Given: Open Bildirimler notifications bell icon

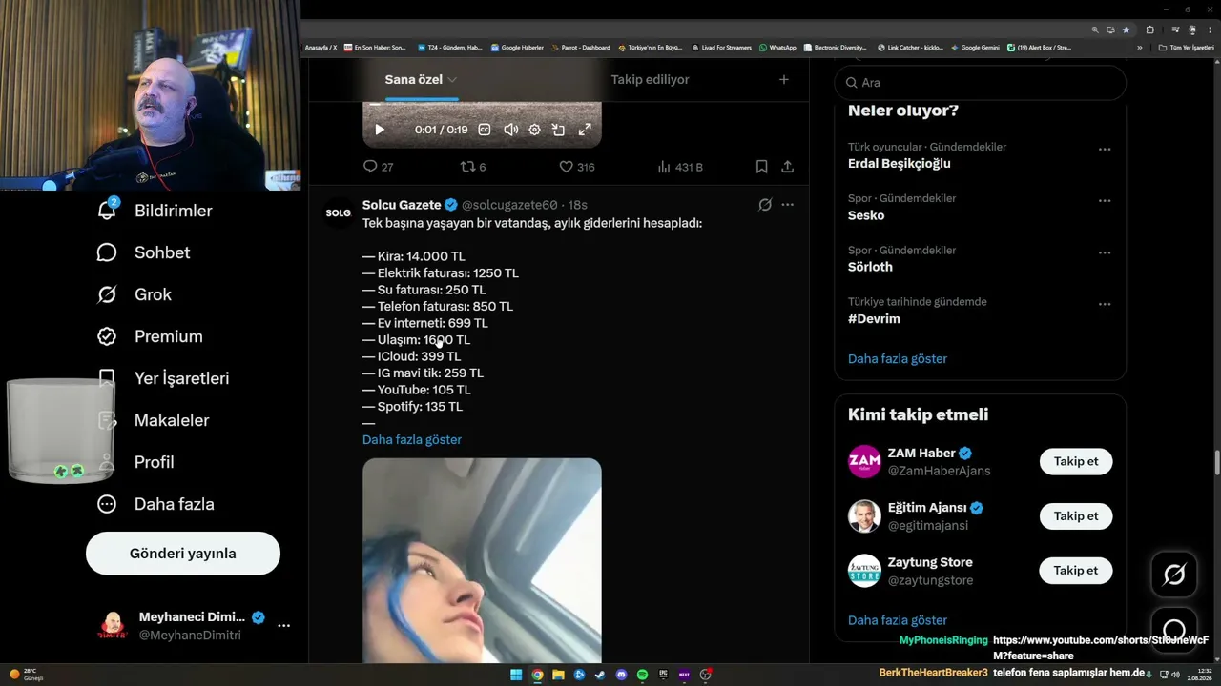Looking at the screenshot, I should click(107, 211).
